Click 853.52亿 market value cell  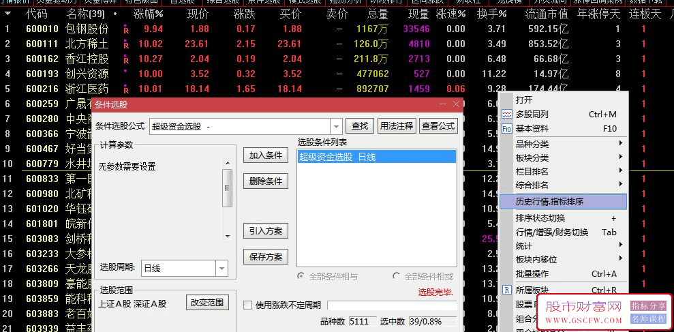pos(548,44)
